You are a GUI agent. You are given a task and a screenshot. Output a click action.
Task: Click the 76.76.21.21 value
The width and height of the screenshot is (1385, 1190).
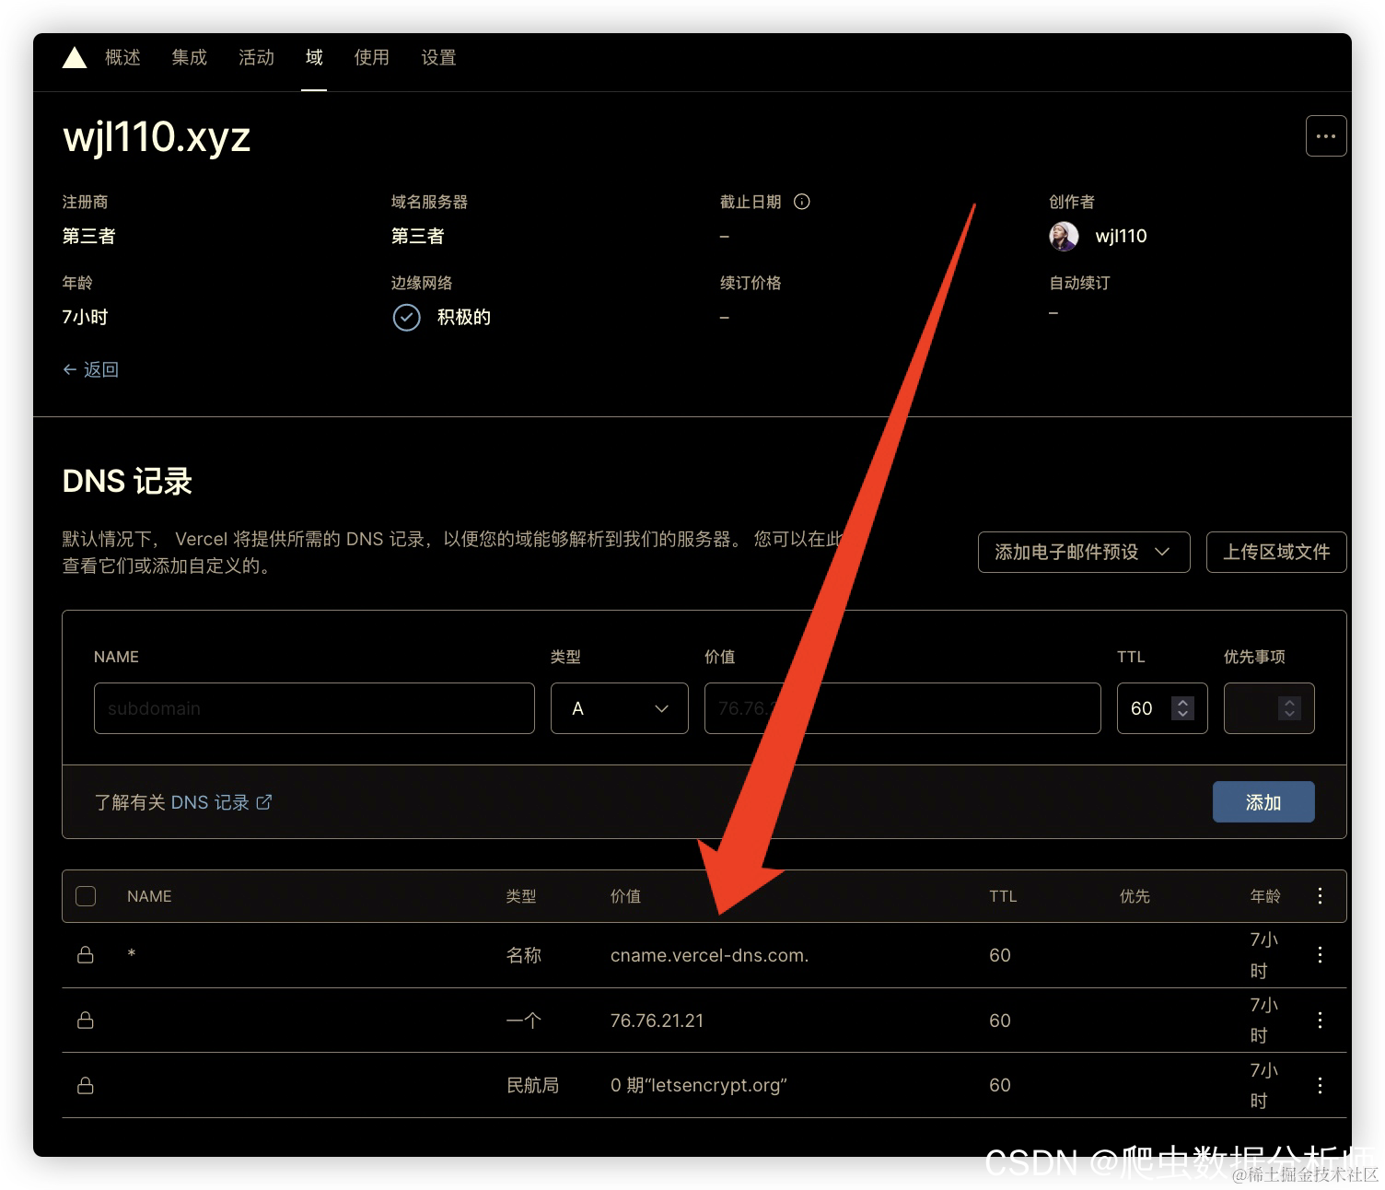coord(657,1021)
